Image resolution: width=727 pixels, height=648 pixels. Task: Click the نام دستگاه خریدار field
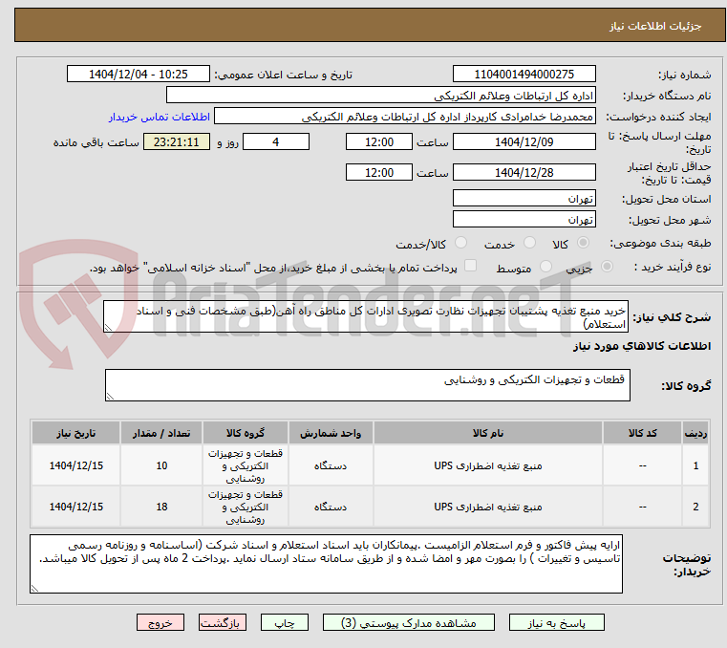(380, 96)
